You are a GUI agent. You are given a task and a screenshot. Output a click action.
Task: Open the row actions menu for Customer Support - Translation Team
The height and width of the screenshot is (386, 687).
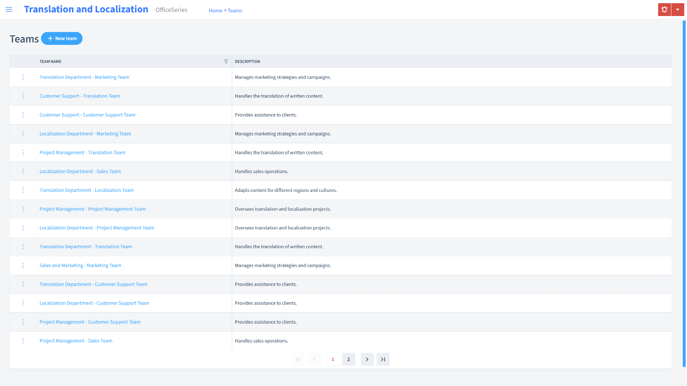coord(23,96)
